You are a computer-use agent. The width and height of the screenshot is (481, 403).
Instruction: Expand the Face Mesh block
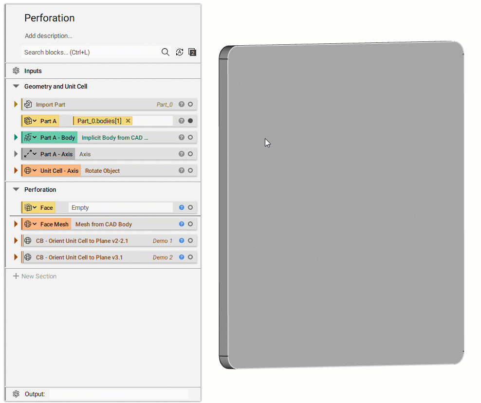pyautogui.click(x=16, y=224)
